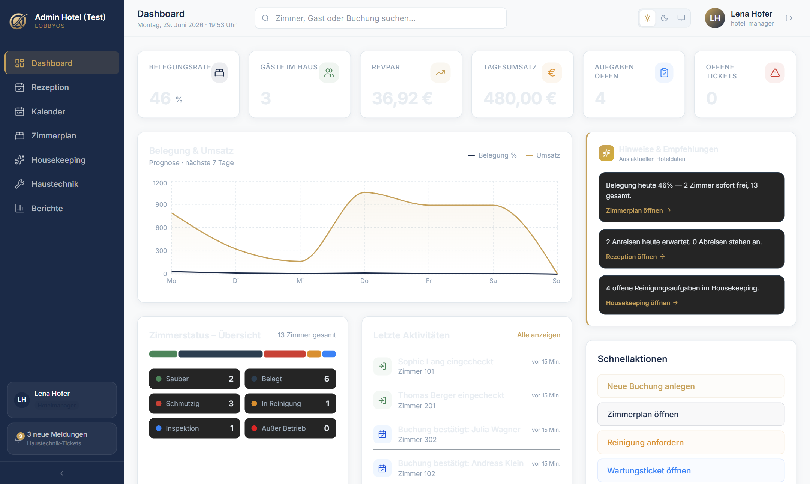The height and width of the screenshot is (484, 810).
Task: Open Dashboard in the sidebar
Action: [62, 63]
